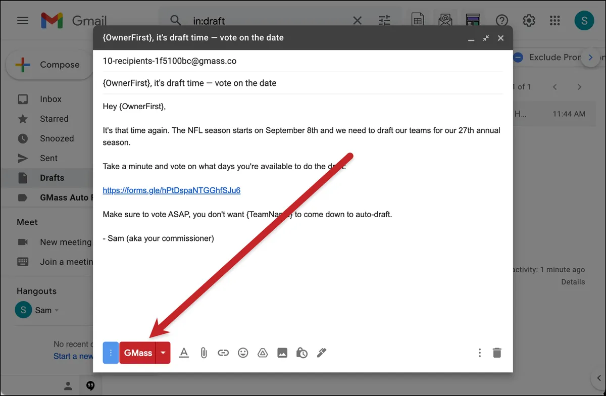Screen dimensions: 606x396
Task: Open Gmail support help icon
Action: pyautogui.click(x=501, y=21)
